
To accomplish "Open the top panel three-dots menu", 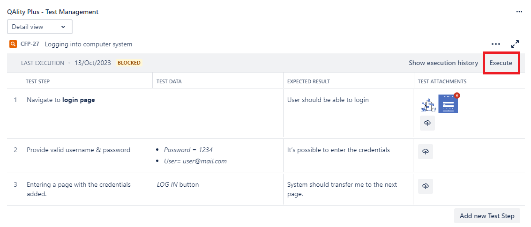I will pos(519,12).
